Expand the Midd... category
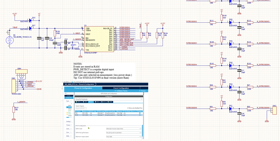Screen dimensions: 280x141 point(69,136)
